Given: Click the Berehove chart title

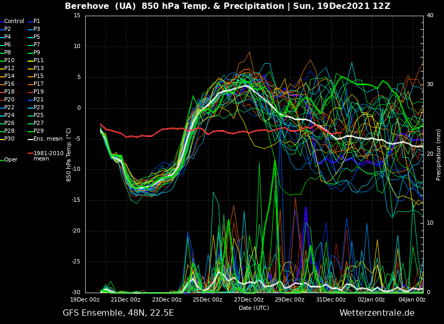Looking at the screenshot, I should [x=227, y=6].
